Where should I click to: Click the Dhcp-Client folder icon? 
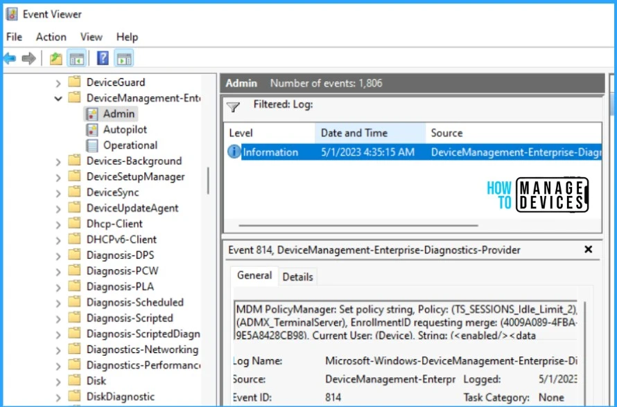(x=74, y=223)
